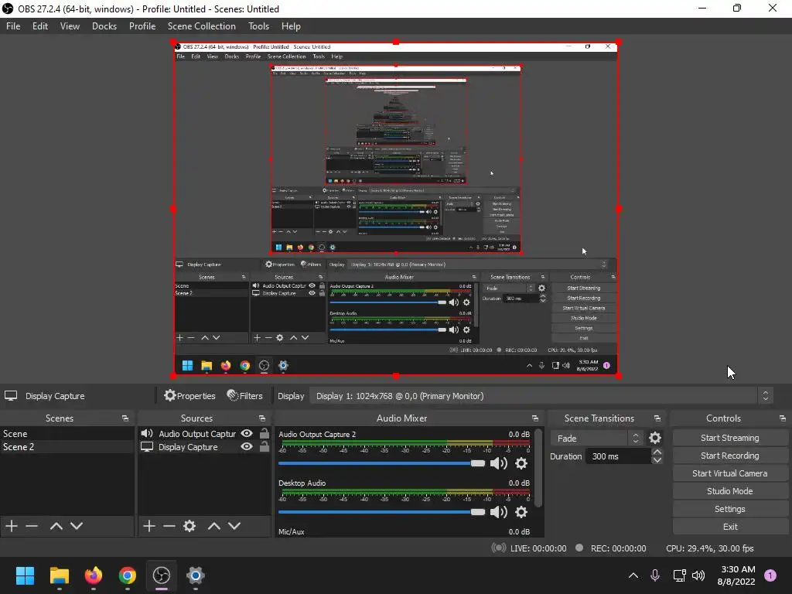
Task: Open the View menu
Action: (x=70, y=26)
